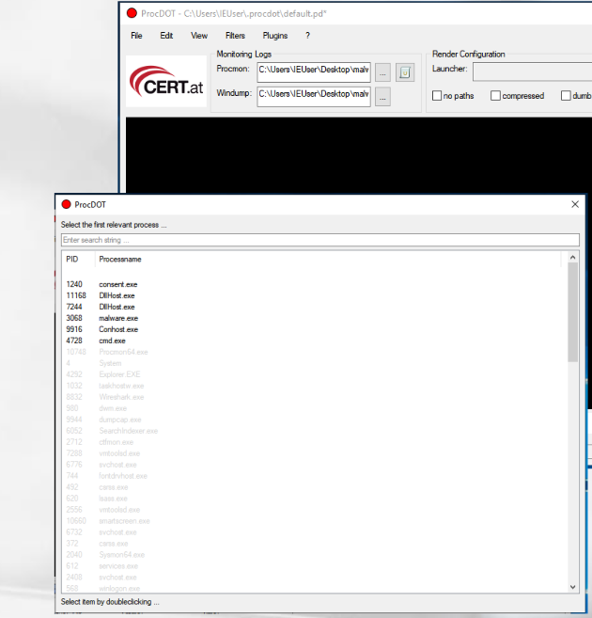Click the process search string field
592x618 pixels.
coord(320,240)
